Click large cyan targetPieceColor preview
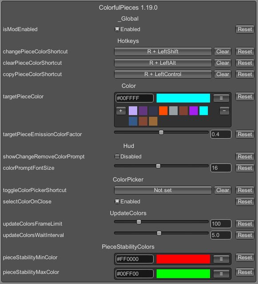The width and height of the screenshot is (258, 284). [183, 98]
